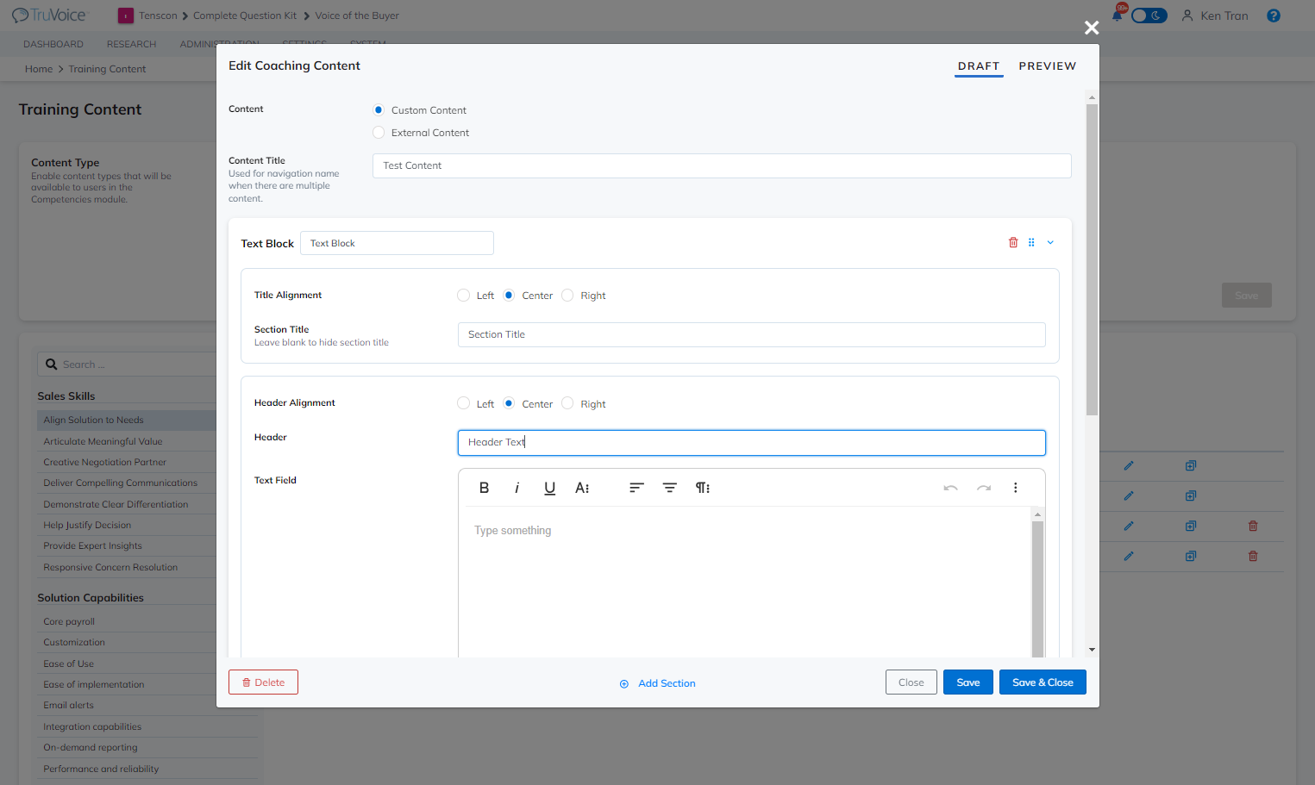Viewport: 1315px width, 785px height.
Task: Collapse the Text Block section chevron
Action: click(x=1050, y=243)
